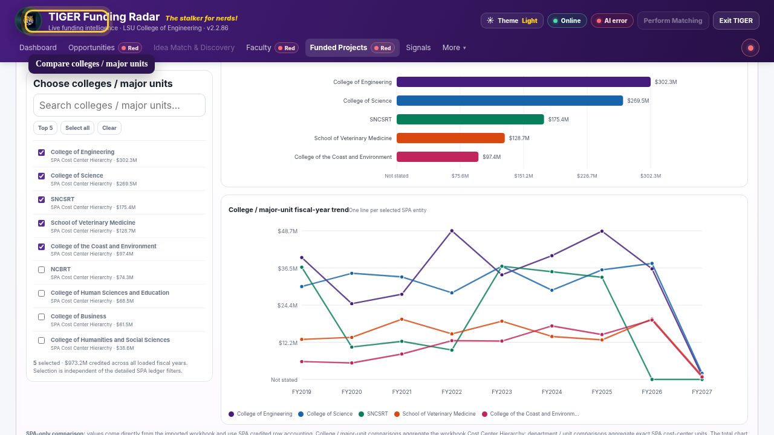Click the TIGER logo icon
Image resolution: width=774 pixels, height=435 pixels.
tap(29, 21)
